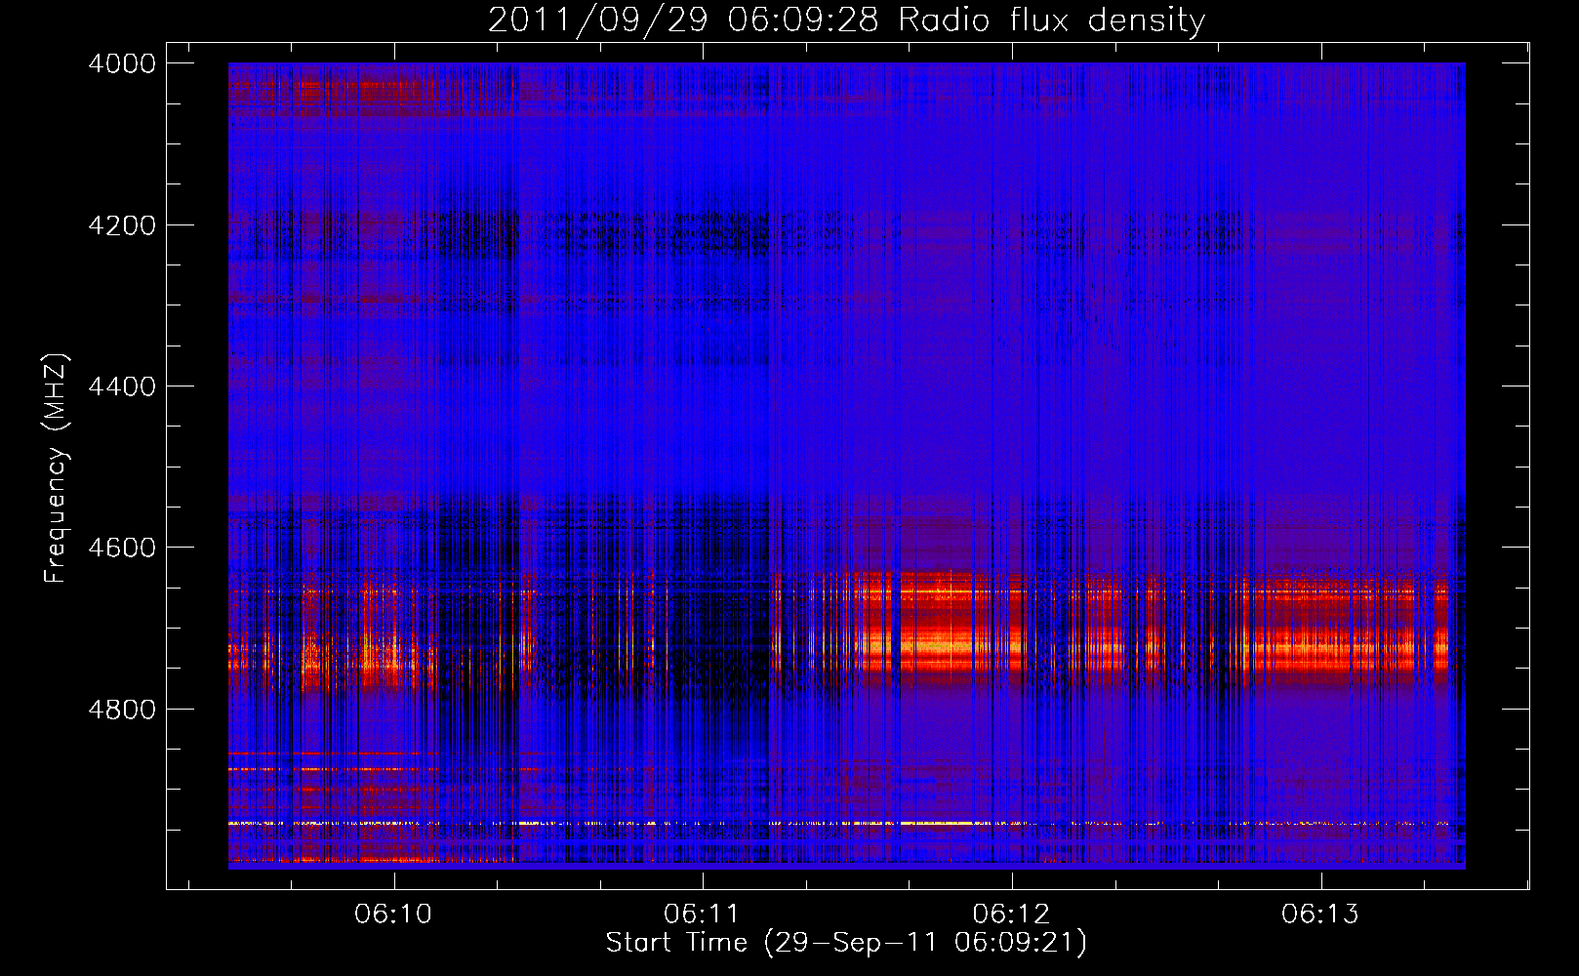Click the plot title "2011/09/29 06:09:28 Radio flux density"
The height and width of the screenshot is (976, 1579).
pyautogui.click(x=846, y=20)
